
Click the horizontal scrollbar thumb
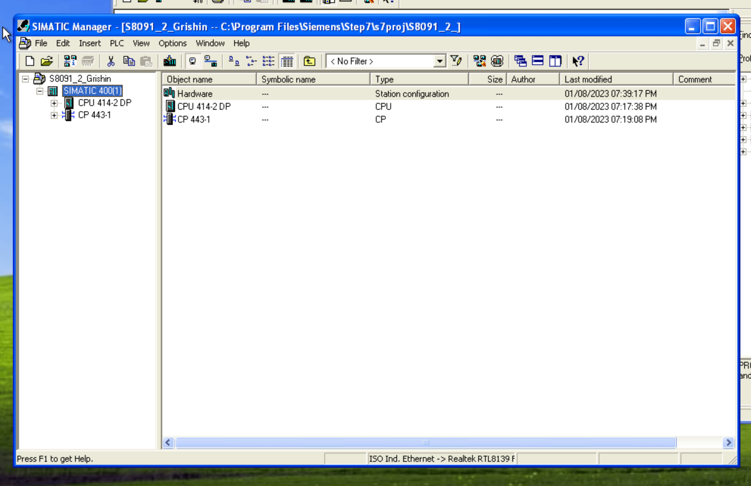pyautogui.click(x=426, y=442)
